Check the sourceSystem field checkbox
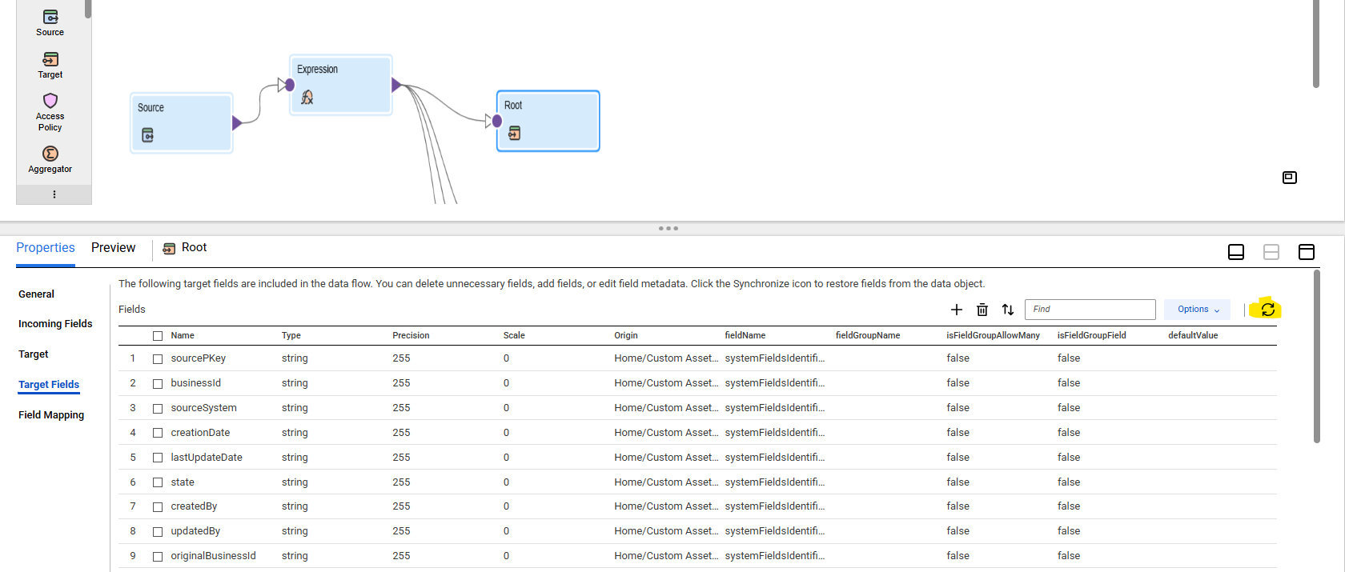The image size is (1345, 572). (158, 409)
